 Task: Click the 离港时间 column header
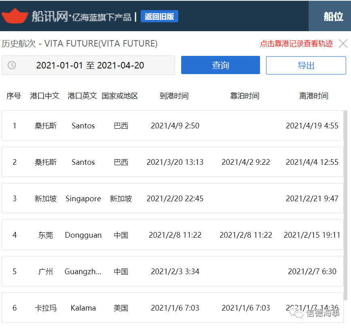(x=313, y=96)
